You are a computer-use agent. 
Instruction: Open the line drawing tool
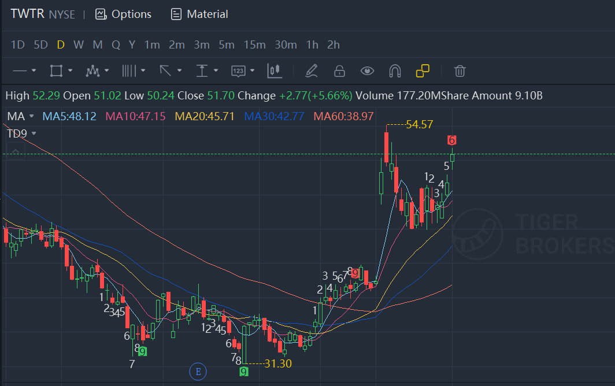click(x=20, y=71)
